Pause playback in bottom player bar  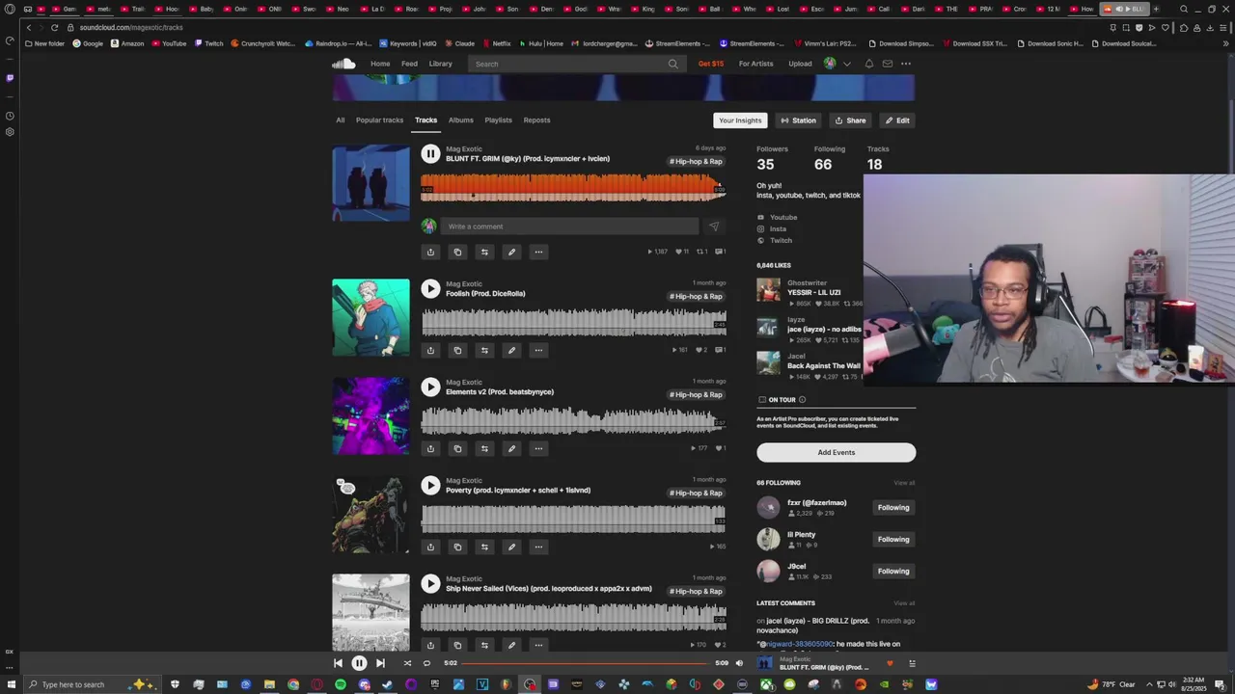(359, 663)
